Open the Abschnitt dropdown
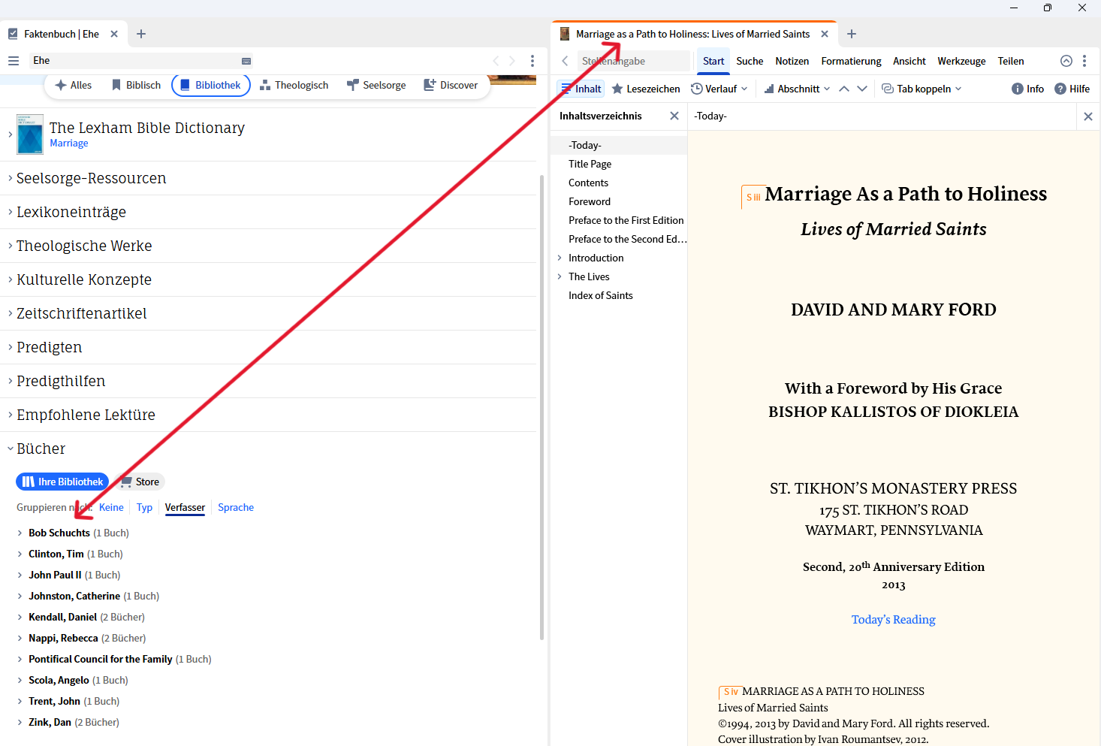The image size is (1101, 746). tap(797, 89)
